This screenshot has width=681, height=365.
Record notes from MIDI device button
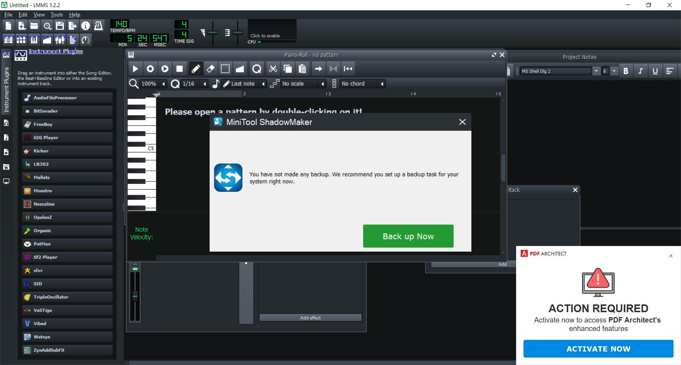150,69
